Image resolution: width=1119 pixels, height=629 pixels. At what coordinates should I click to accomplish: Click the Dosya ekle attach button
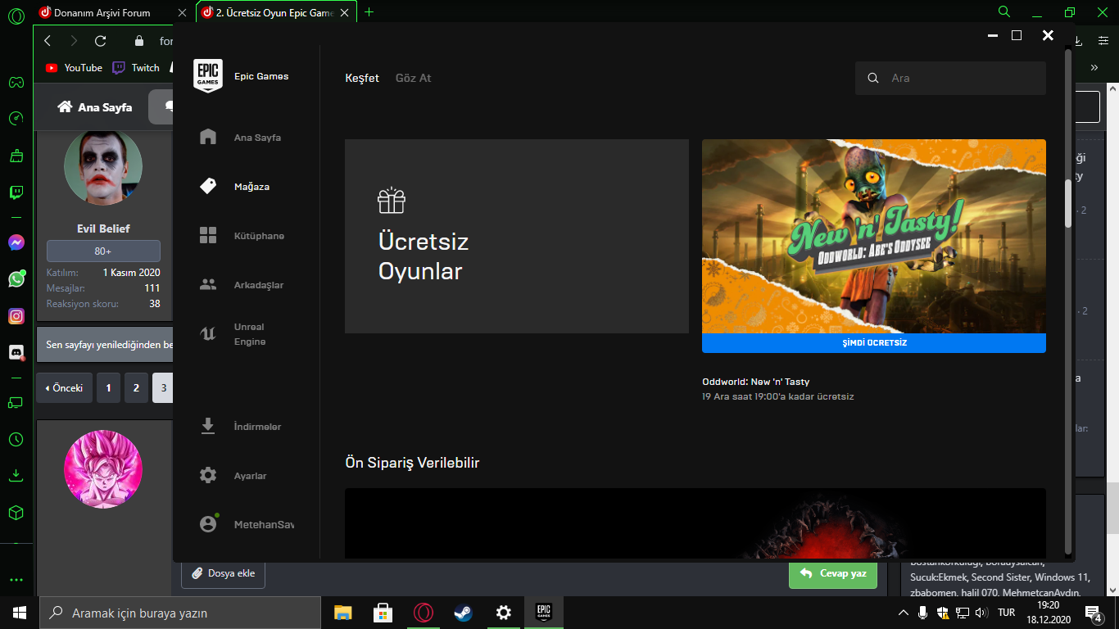click(223, 573)
